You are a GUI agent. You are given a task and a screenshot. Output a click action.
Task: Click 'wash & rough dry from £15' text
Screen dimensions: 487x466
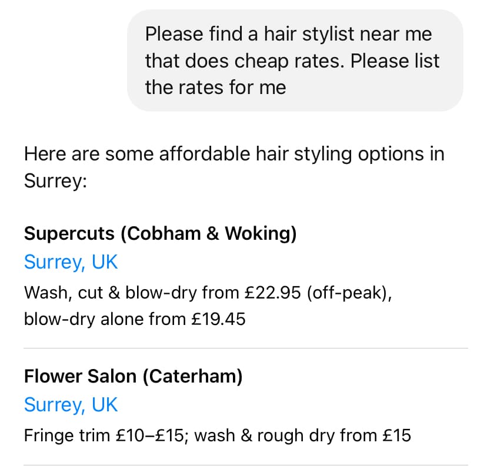pyautogui.click(x=302, y=435)
